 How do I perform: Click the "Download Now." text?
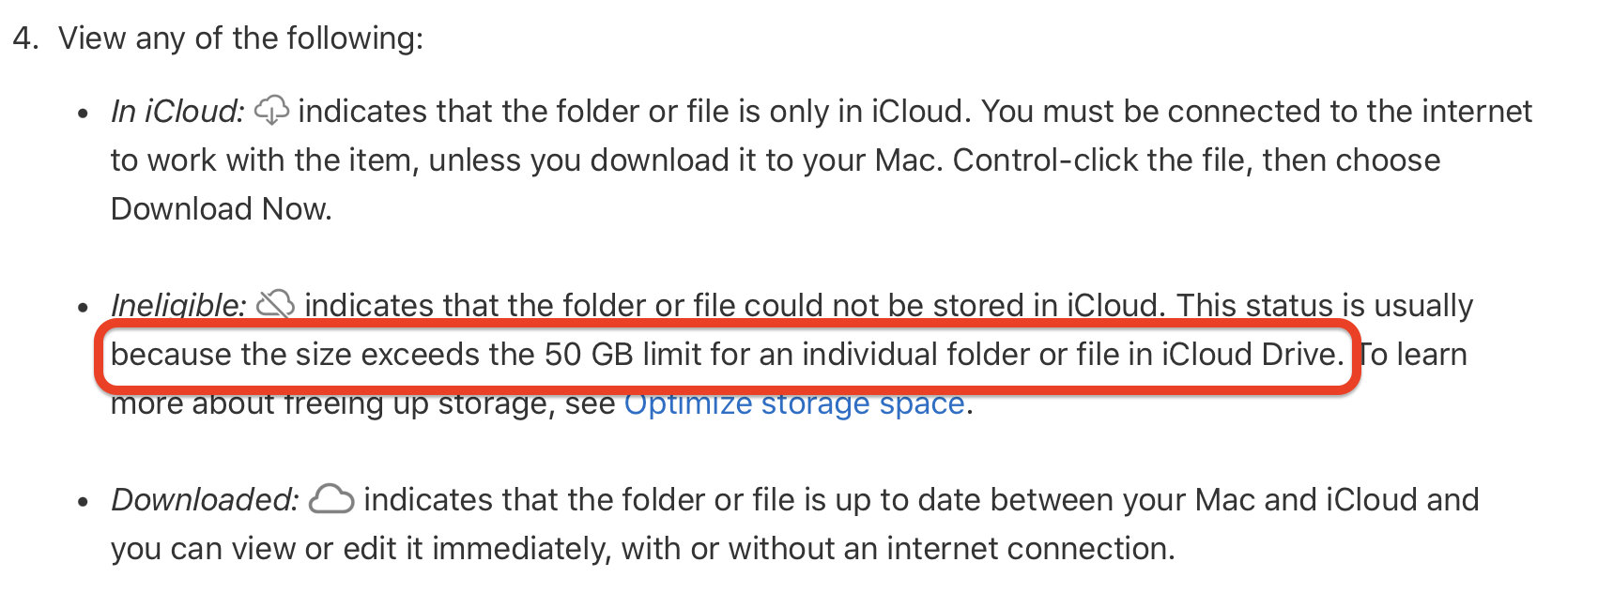click(222, 208)
